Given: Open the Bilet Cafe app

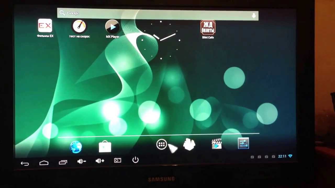Looking at the screenshot, I should pyautogui.click(x=208, y=30).
